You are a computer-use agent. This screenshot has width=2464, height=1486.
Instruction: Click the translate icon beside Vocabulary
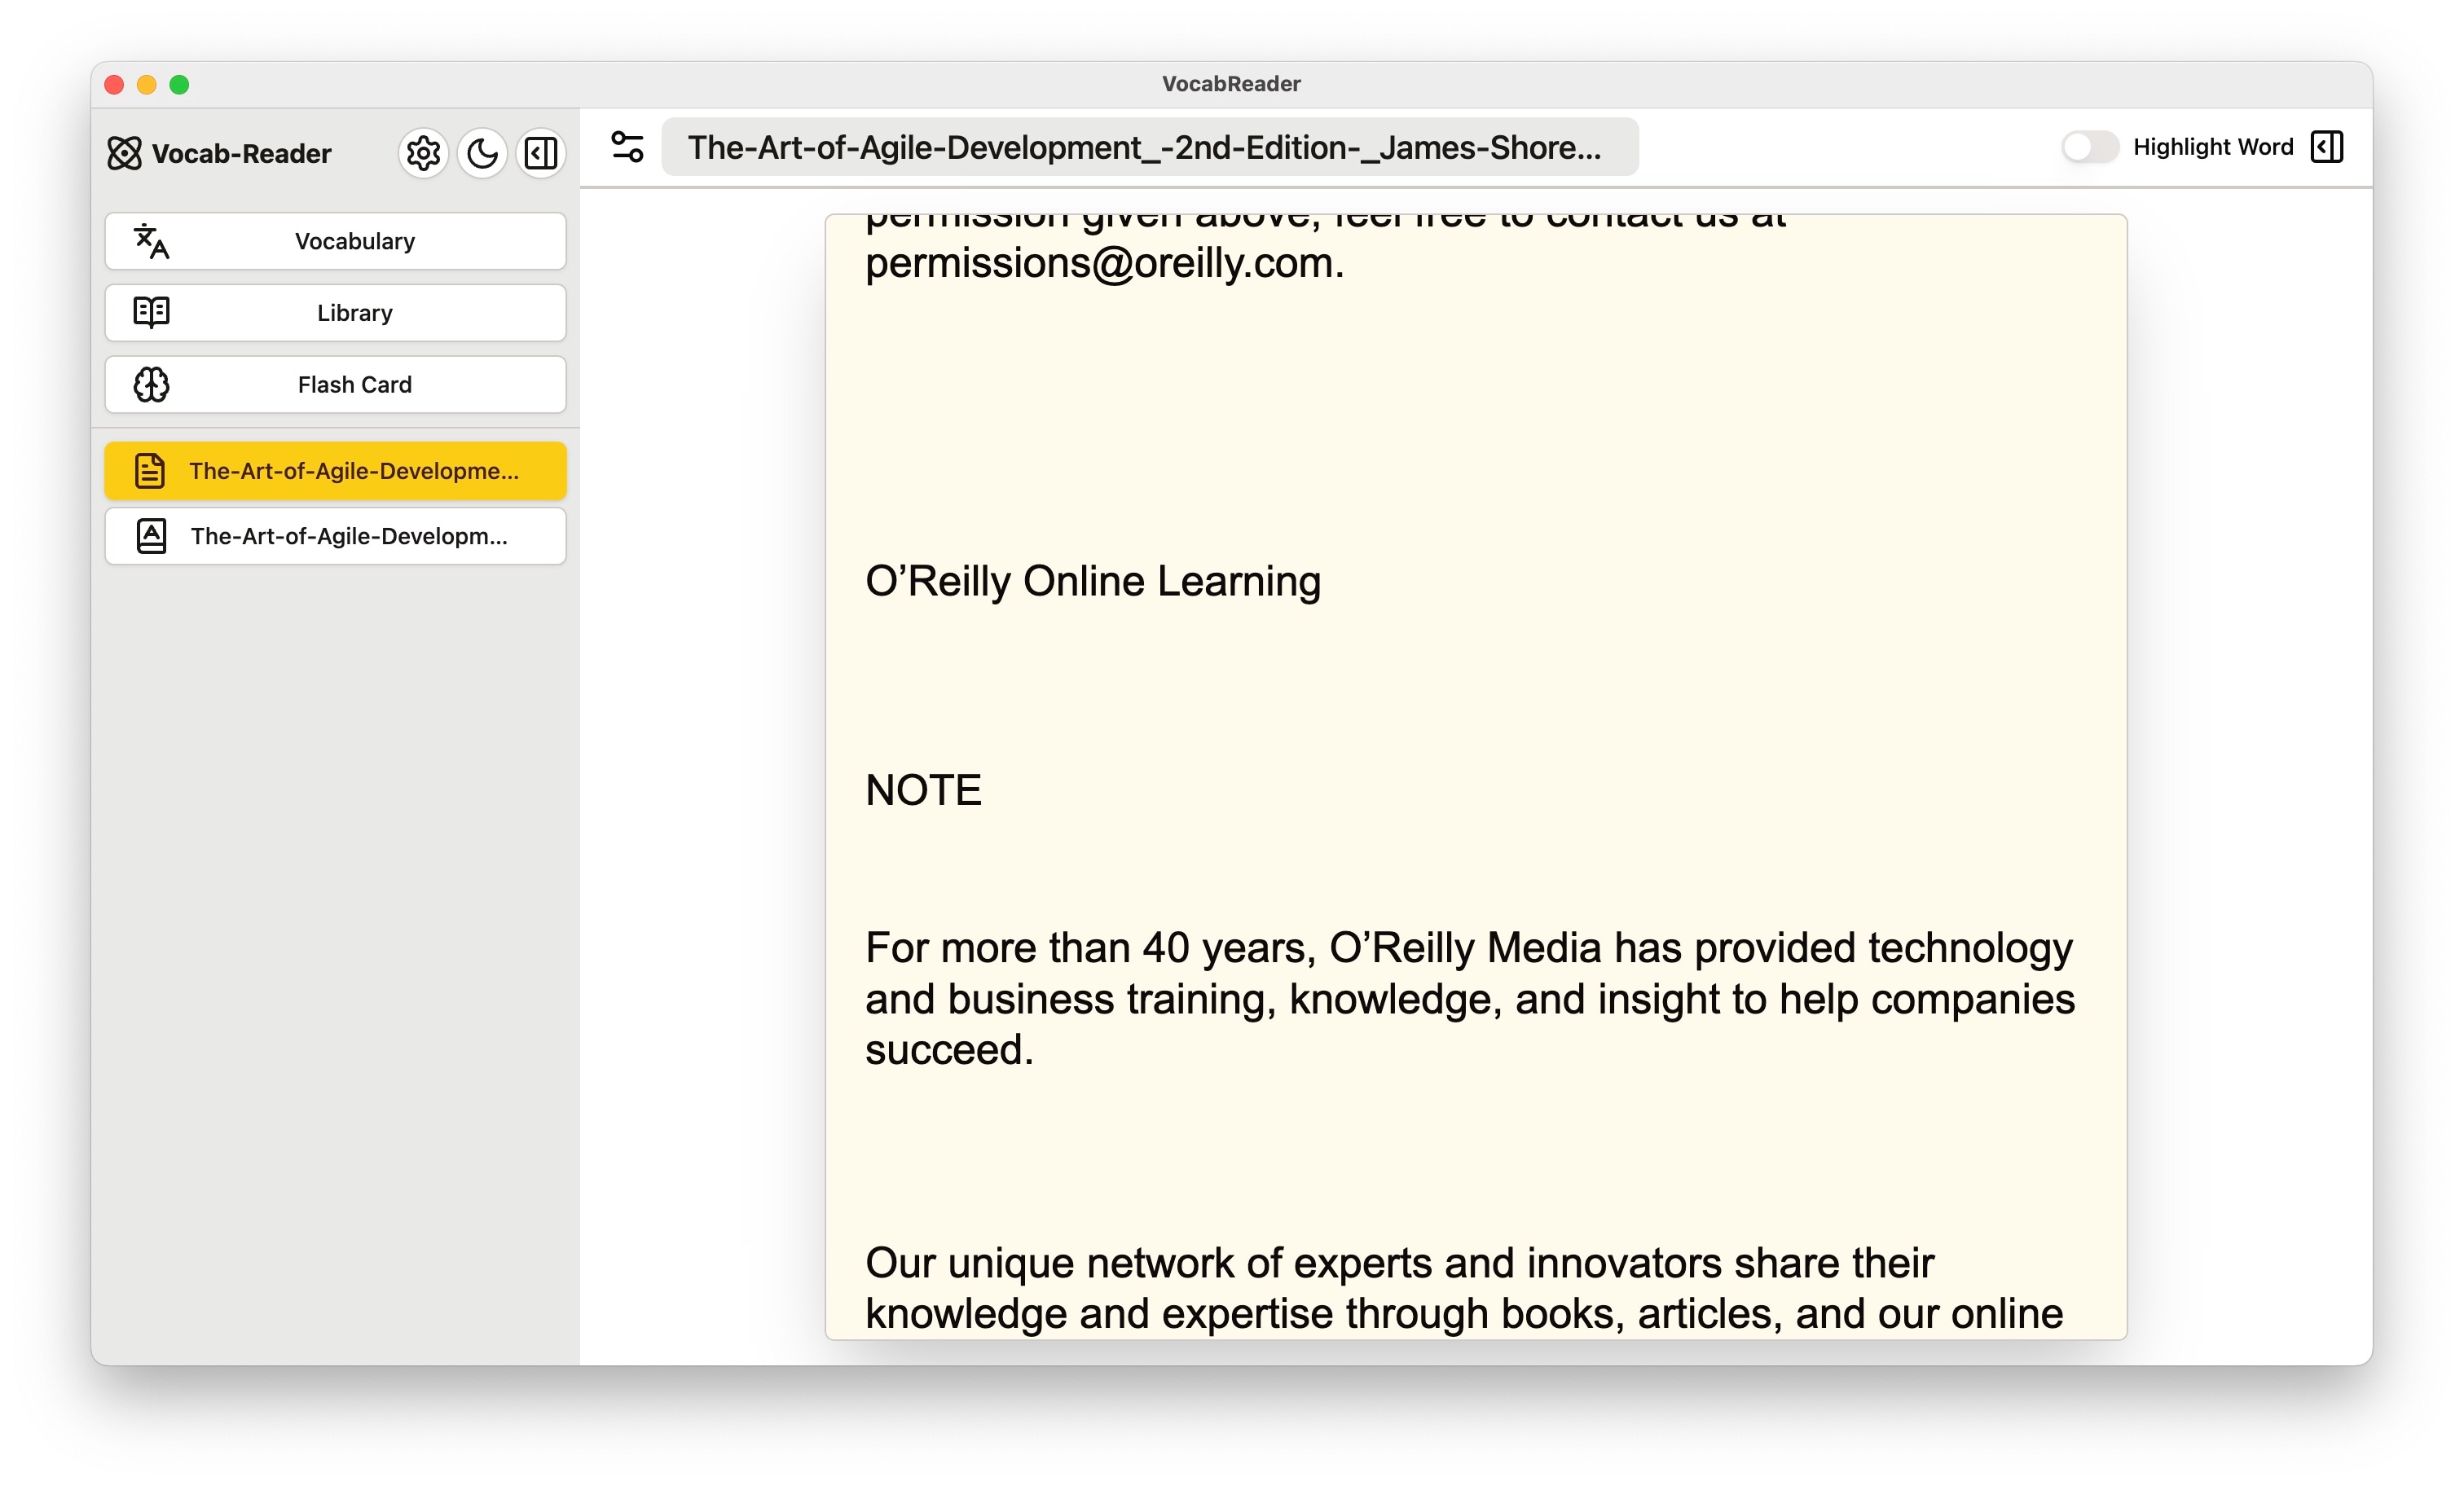(151, 241)
